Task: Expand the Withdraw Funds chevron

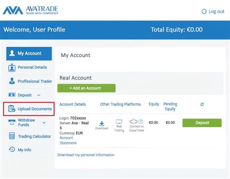Action: click(x=44, y=123)
